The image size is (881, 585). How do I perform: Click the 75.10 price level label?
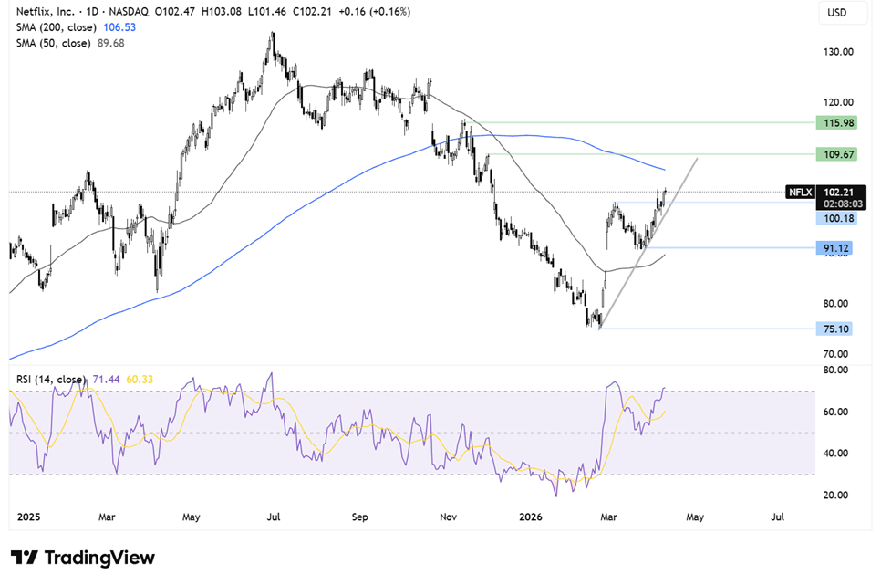835,329
